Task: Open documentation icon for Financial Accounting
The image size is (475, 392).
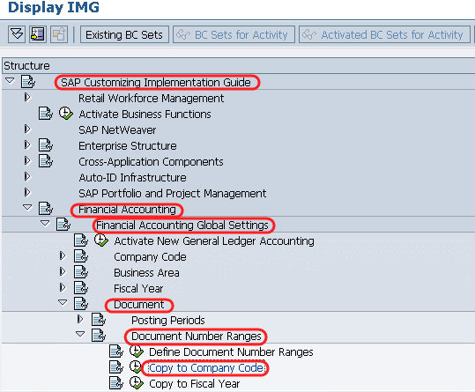Action: click(46, 208)
